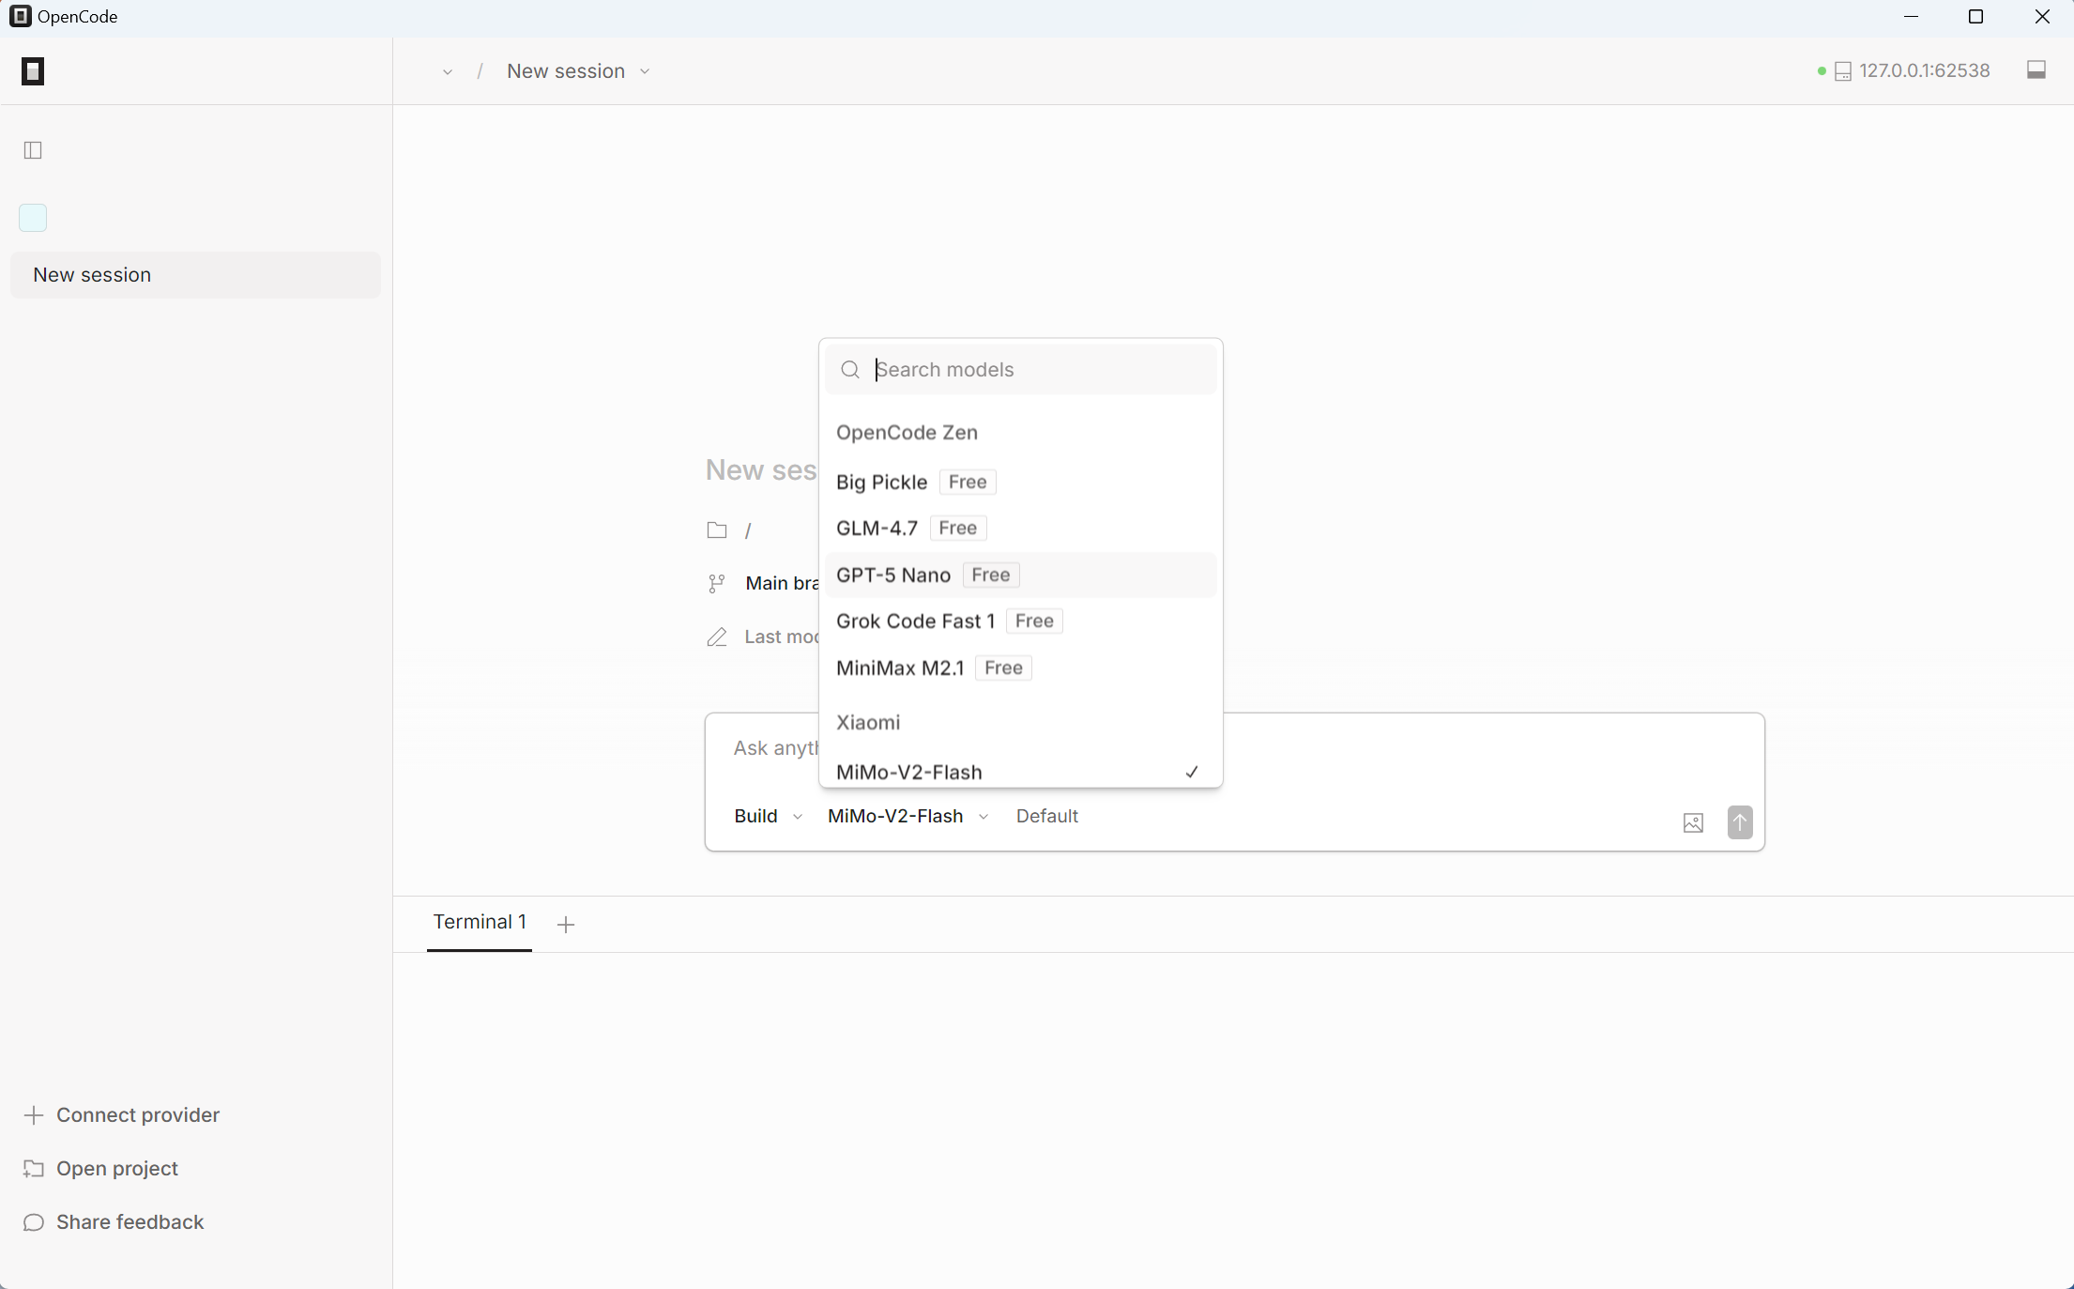The height and width of the screenshot is (1289, 2074).
Task: Toggle the terminal panel icon at top right
Action: click(x=2036, y=70)
